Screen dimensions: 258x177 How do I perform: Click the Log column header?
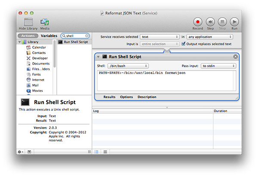pos(153,111)
